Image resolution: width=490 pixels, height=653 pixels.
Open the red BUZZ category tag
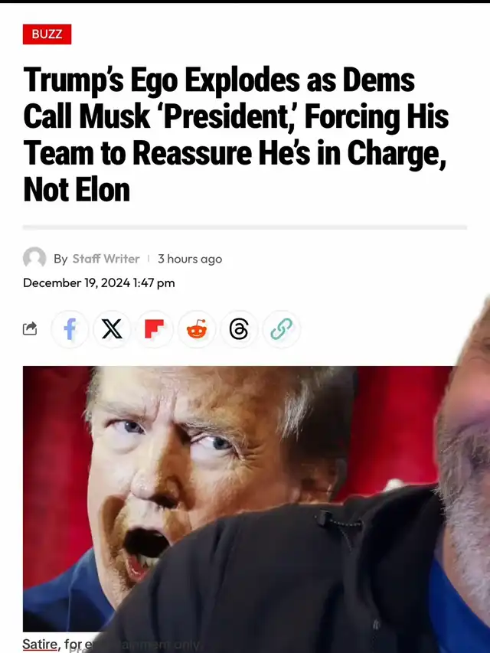pos(47,34)
